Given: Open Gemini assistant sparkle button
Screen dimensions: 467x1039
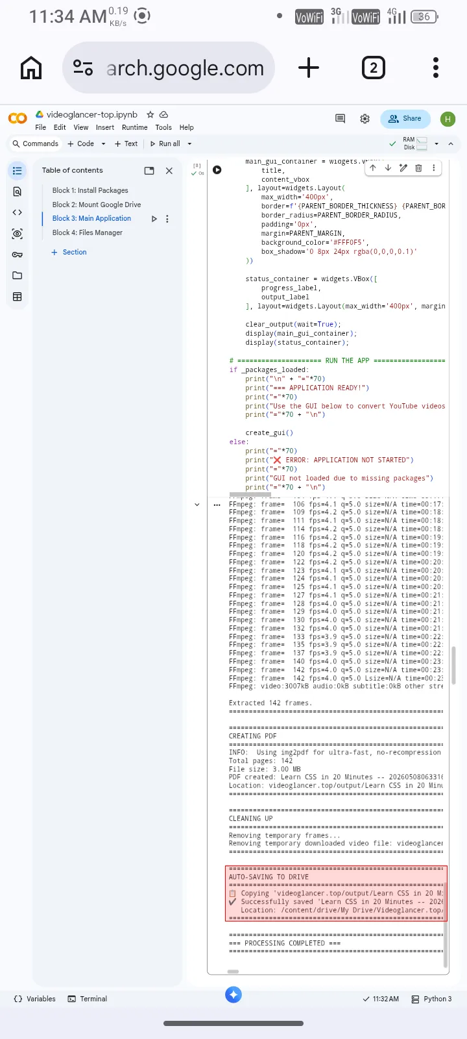Looking at the screenshot, I should 233,994.
